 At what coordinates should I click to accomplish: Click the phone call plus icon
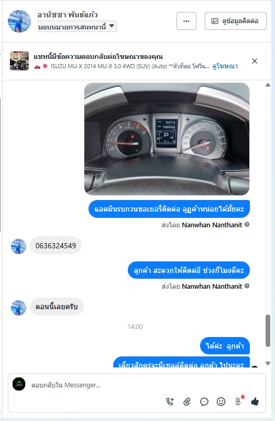(x=170, y=402)
